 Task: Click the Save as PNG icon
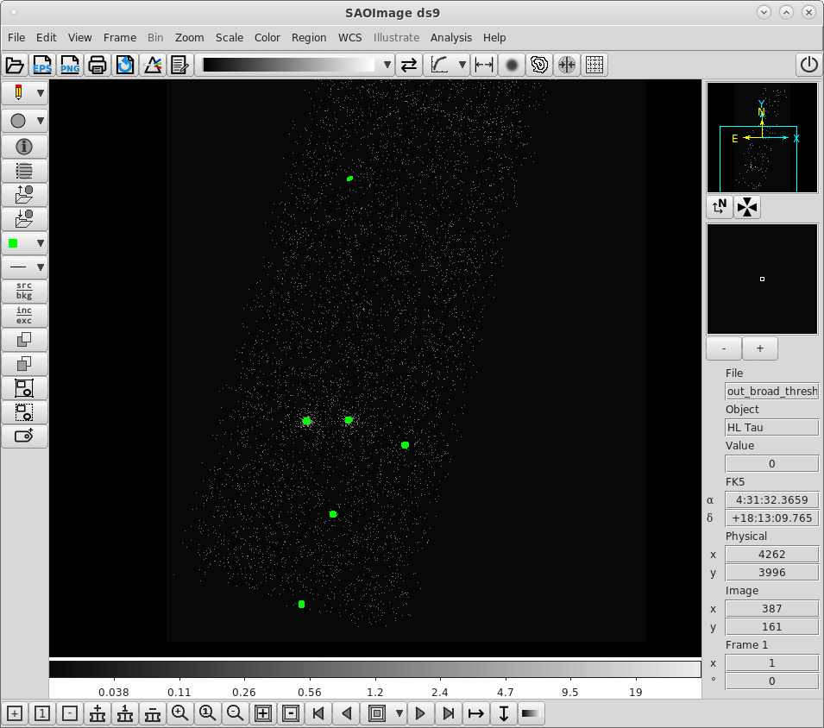point(70,65)
